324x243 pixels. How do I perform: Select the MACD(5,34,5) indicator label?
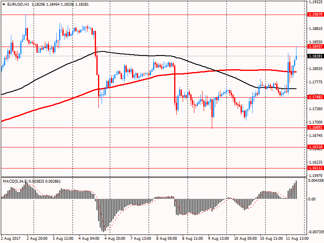(15, 181)
